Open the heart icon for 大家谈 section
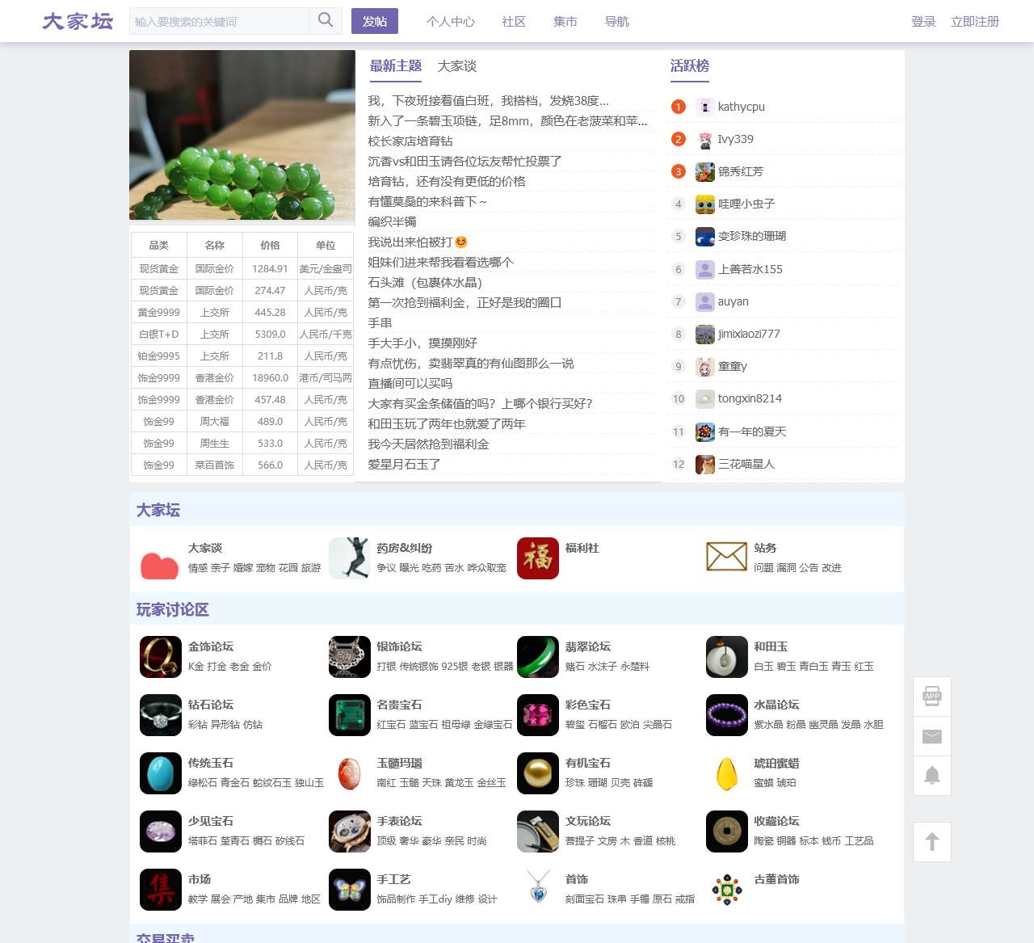Viewport: 1034px width, 943px height. pyautogui.click(x=160, y=558)
